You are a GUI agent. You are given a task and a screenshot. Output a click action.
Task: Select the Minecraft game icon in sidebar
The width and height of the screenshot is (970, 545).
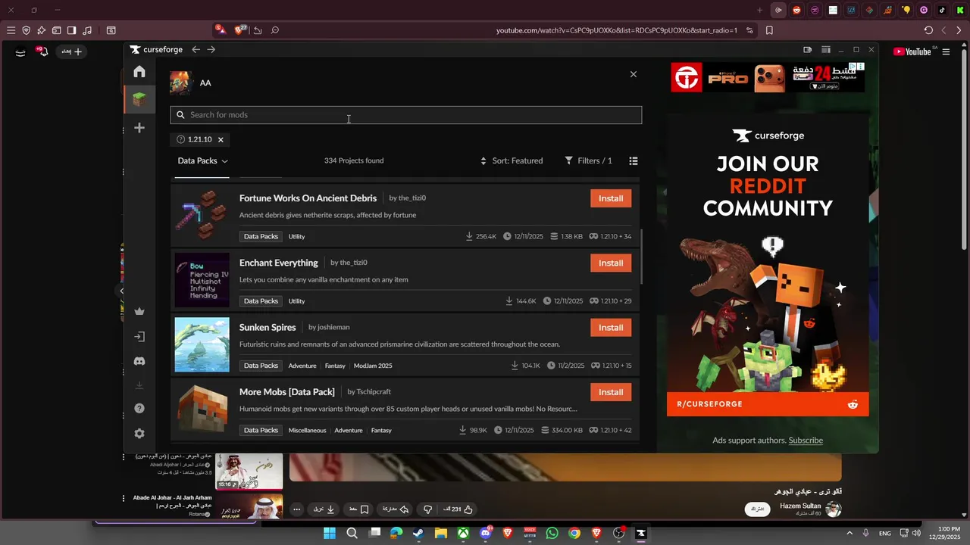tap(139, 99)
